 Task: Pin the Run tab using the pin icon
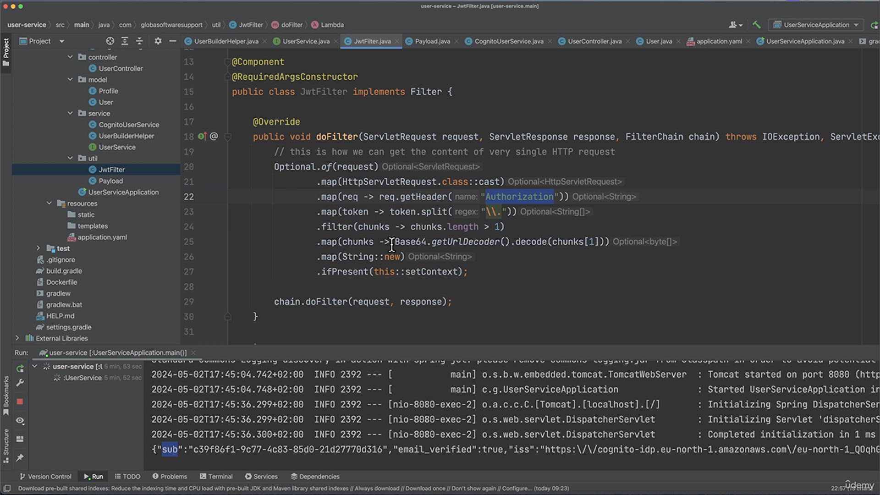pyautogui.click(x=20, y=457)
